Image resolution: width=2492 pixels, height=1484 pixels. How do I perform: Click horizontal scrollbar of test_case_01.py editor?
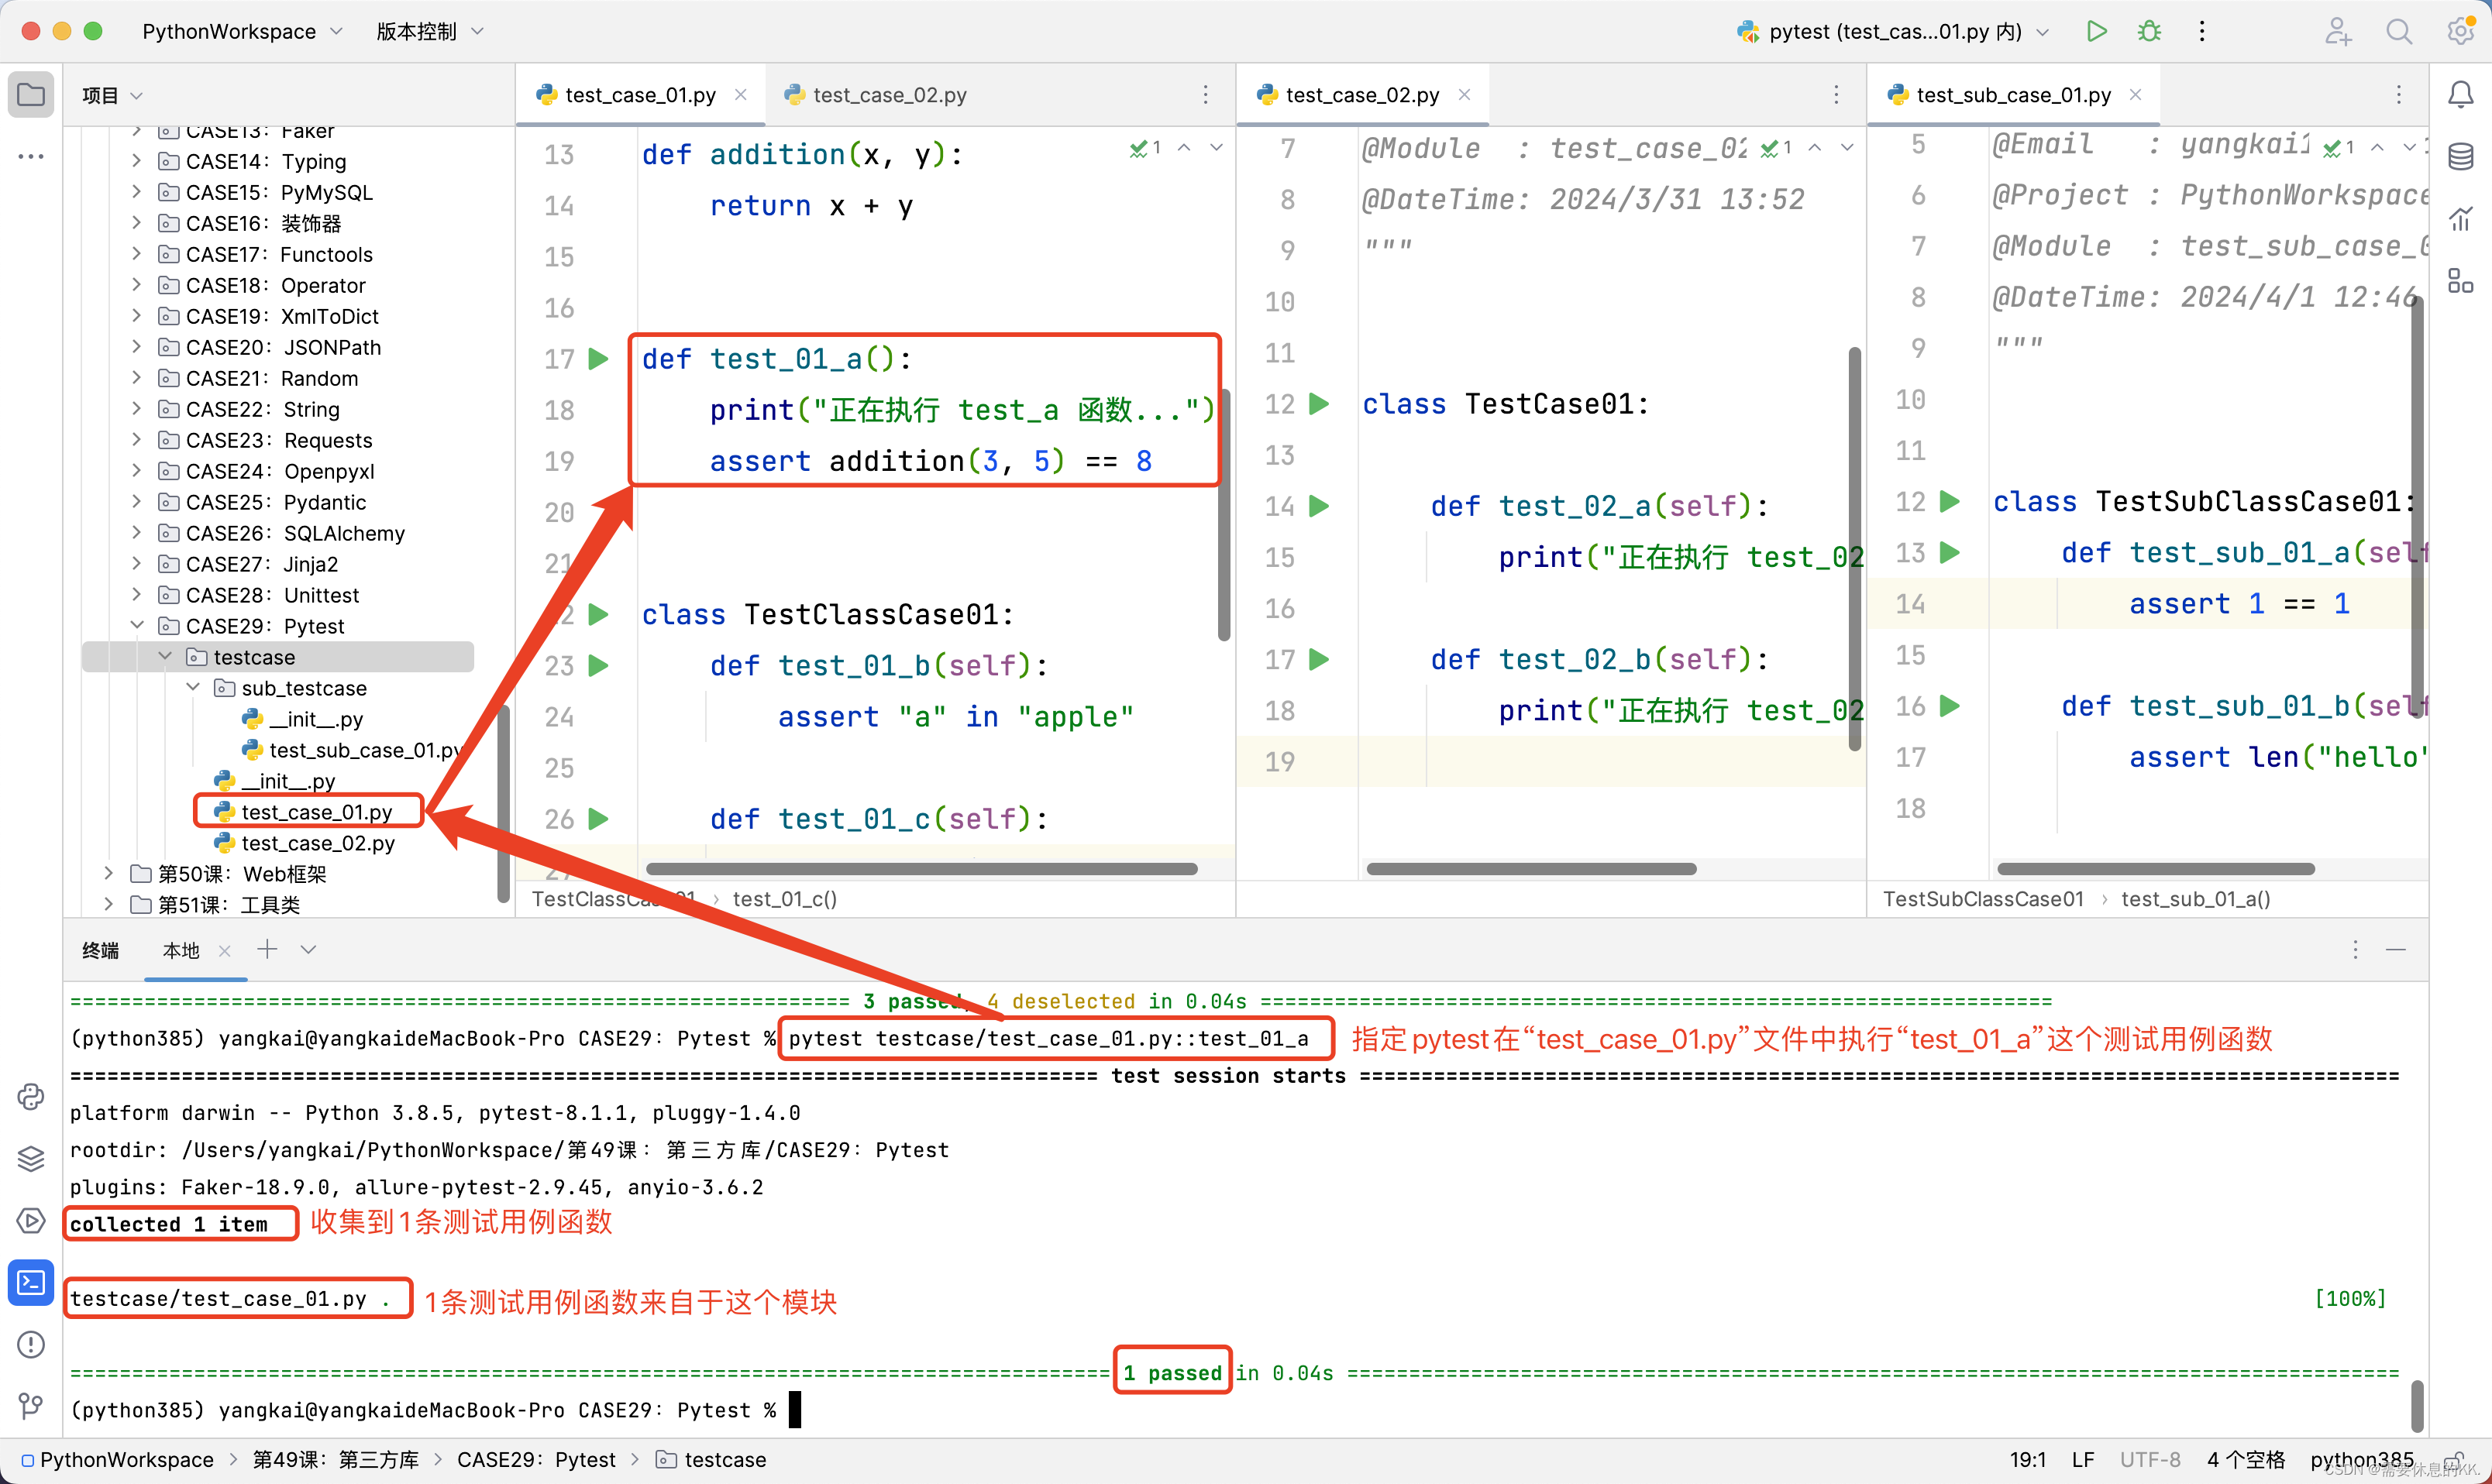(921, 868)
